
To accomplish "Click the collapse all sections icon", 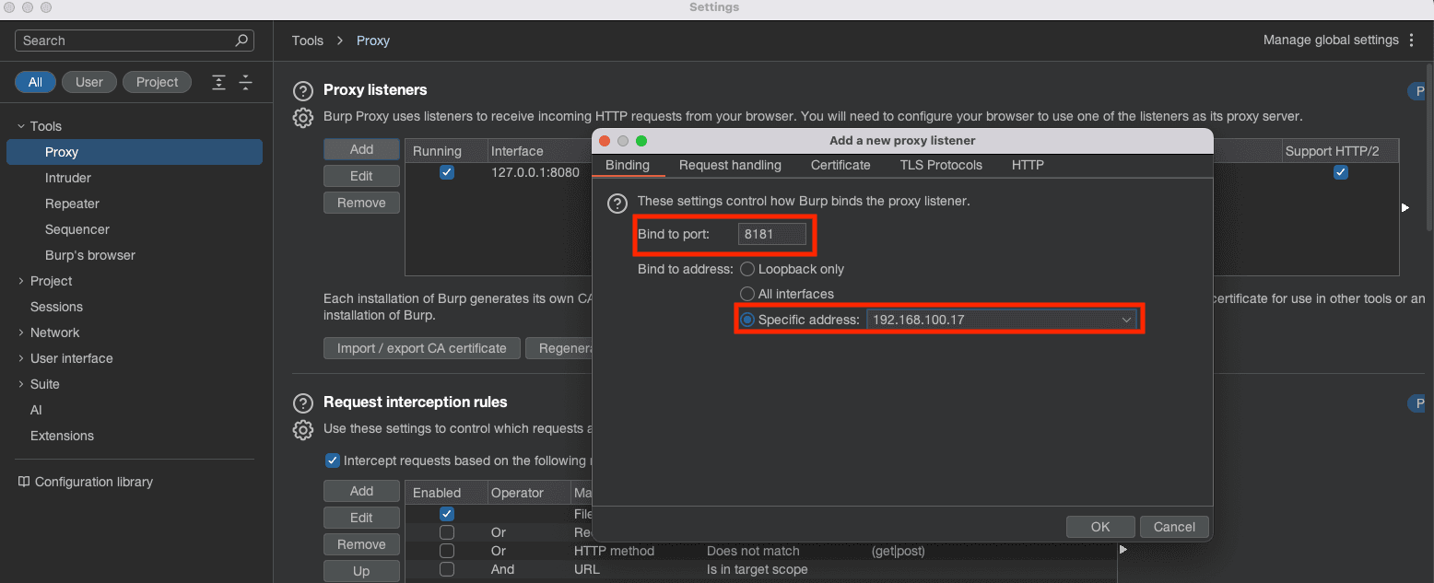I will [246, 82].
